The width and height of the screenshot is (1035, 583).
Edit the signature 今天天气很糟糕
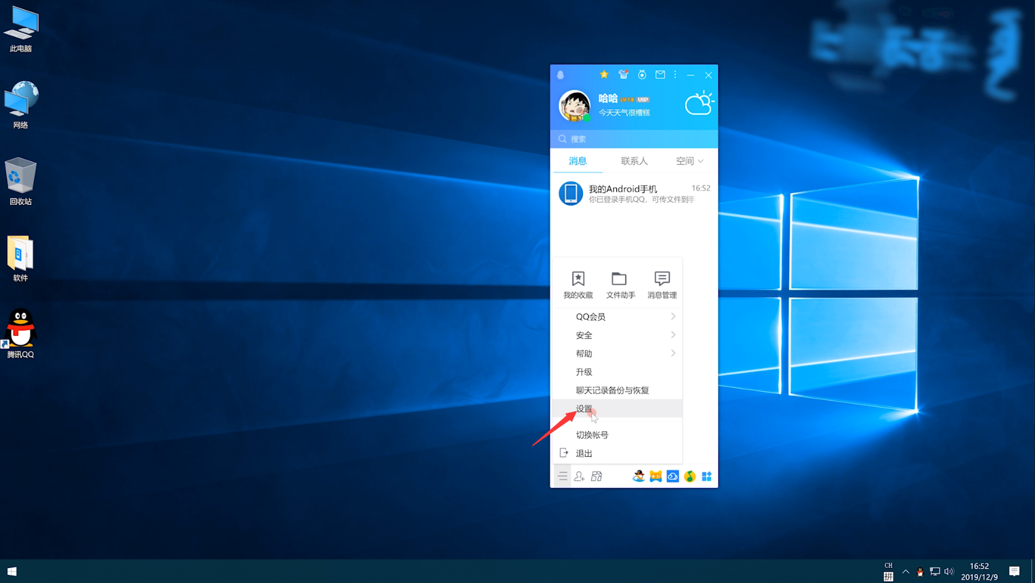tap(624, 113)
